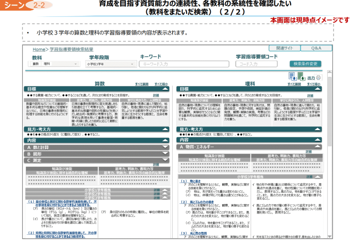The width and height of the screenshot is (353, 243).
Task: Collapse the 理科 内容 section arrow
Action: tap(317, 140)
